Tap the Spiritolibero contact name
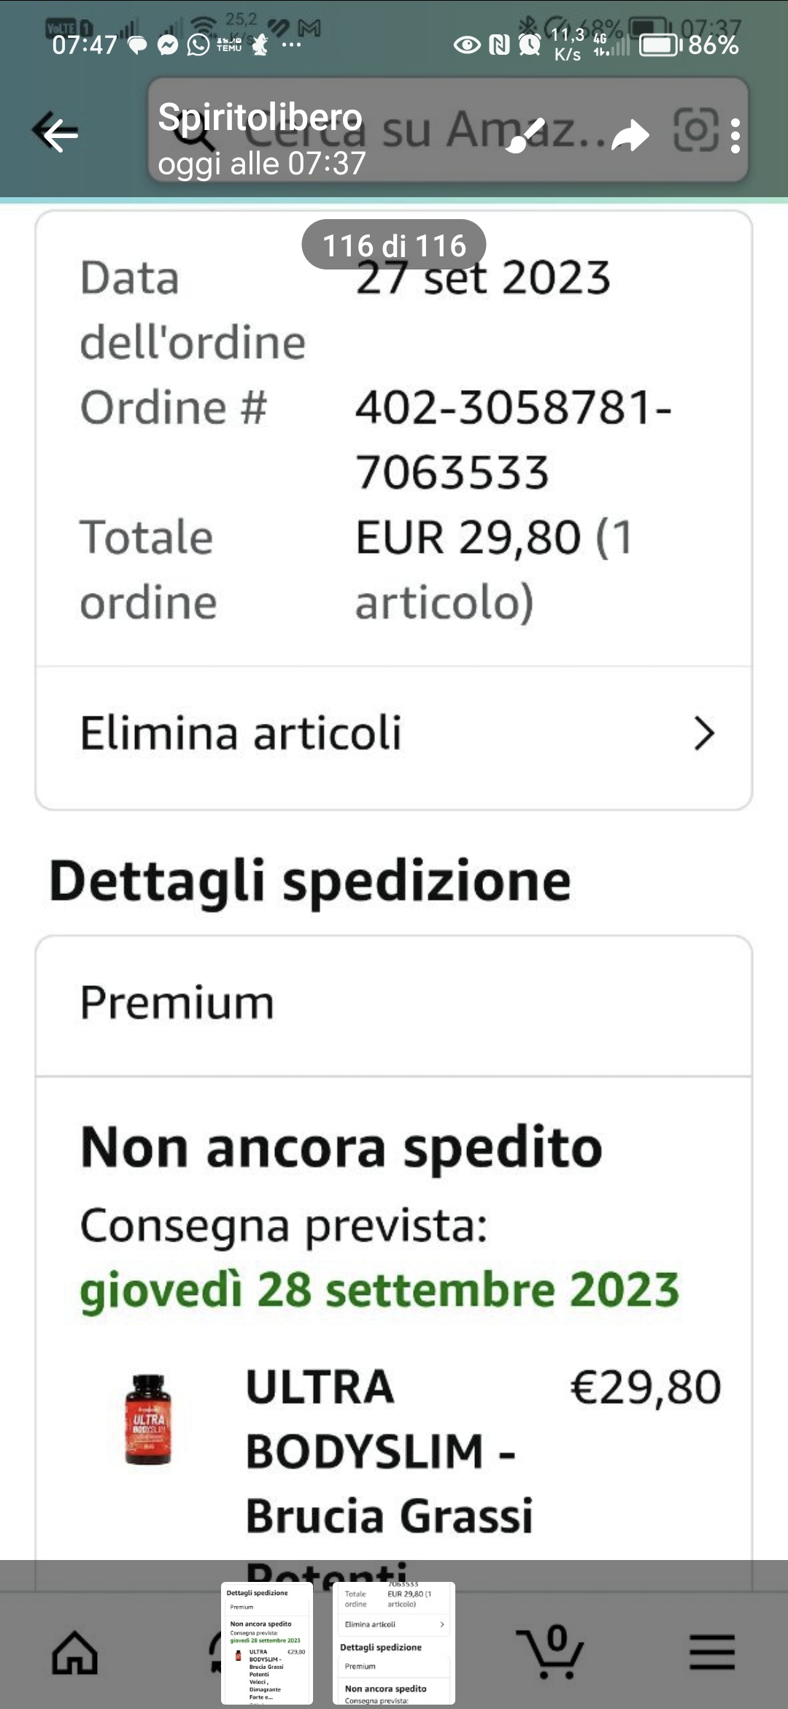 [x=260, y=117]
